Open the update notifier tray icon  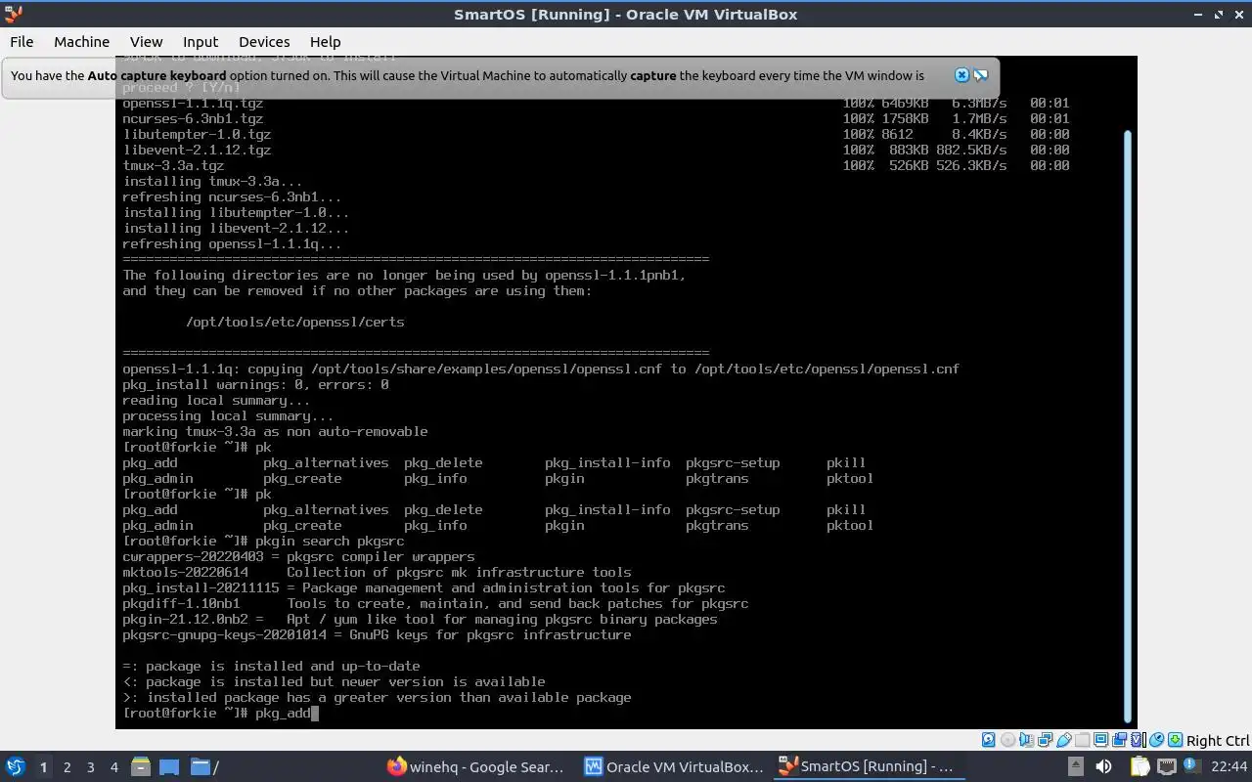click(1192, 766)
